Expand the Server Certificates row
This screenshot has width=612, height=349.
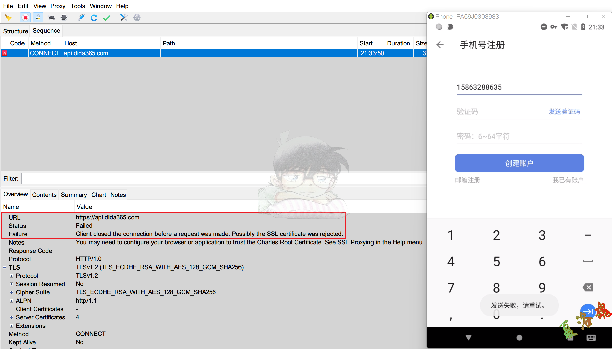(x=11, y=317)
